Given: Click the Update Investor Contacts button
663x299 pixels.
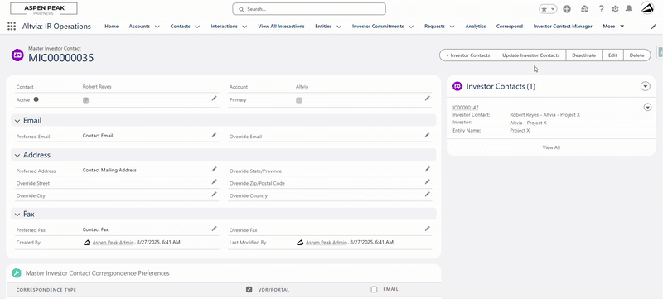Looking at the screenshot, I should (x=530, y=55).
